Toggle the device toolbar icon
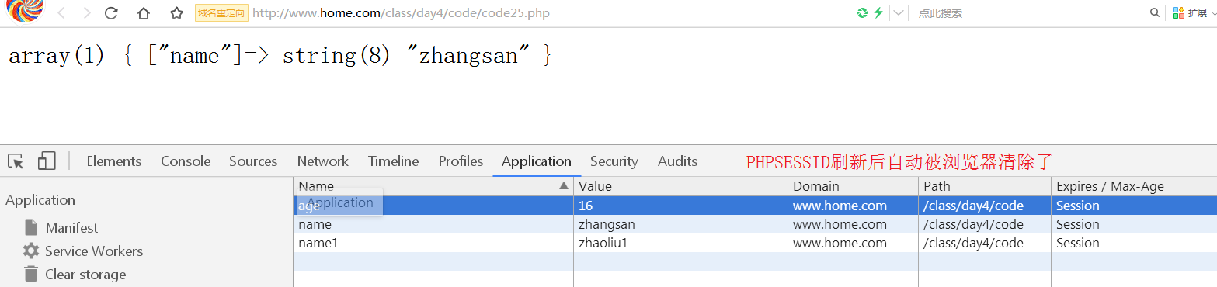1217x287 pixels. pyautogui.click(x=47, y=161)
